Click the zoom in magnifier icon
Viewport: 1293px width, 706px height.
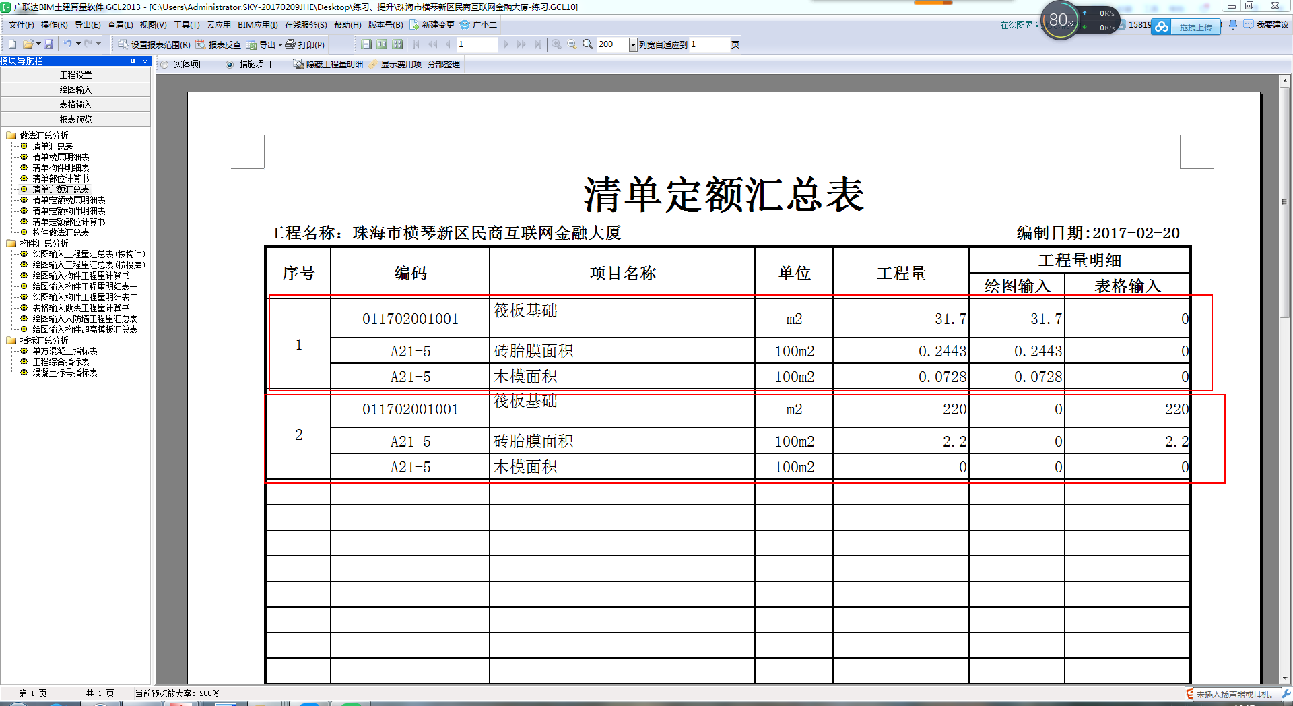(x=556, y=44)
